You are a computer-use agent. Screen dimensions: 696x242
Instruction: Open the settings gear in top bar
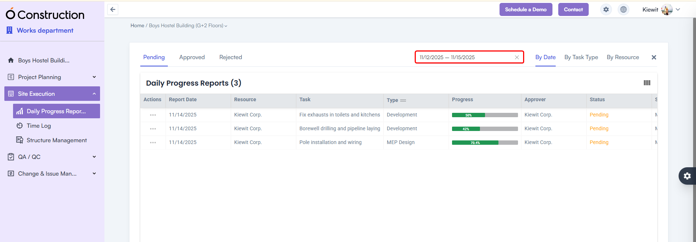[x=606, y=9]
